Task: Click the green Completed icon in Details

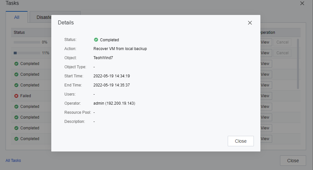Action: [96, 40]
